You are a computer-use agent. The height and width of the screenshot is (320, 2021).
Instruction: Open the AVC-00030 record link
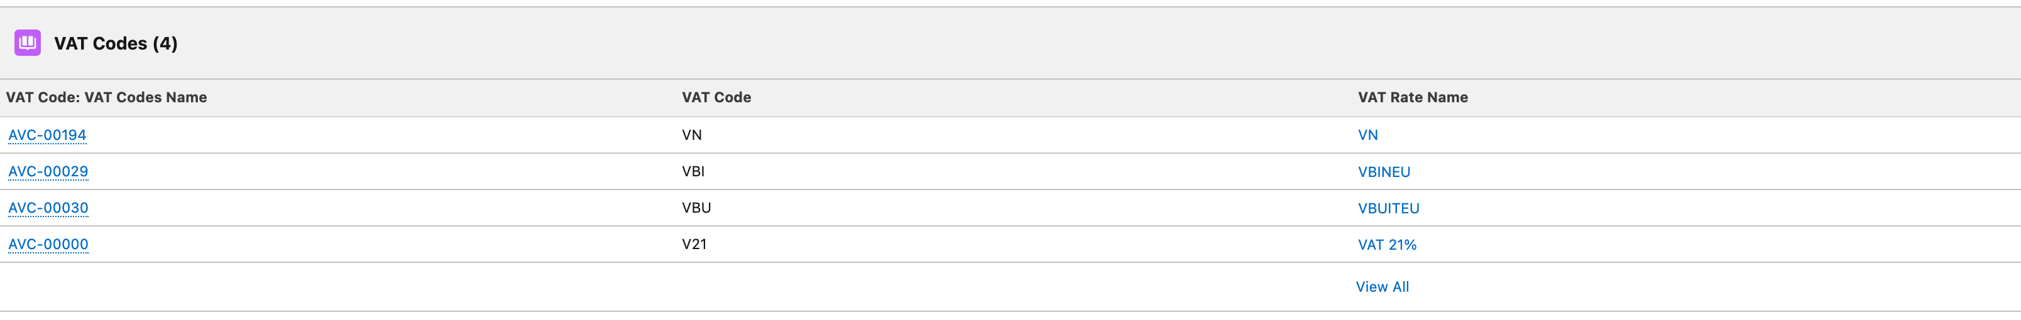click(x=48, y=208)
